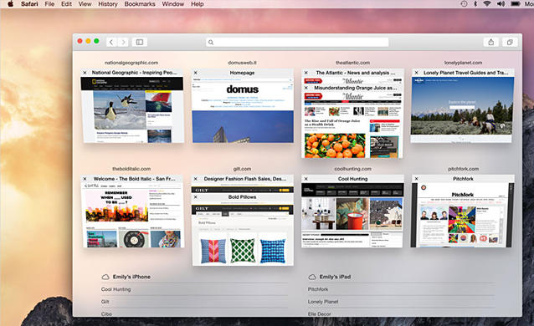Click the domusweb.it site label

242,63
